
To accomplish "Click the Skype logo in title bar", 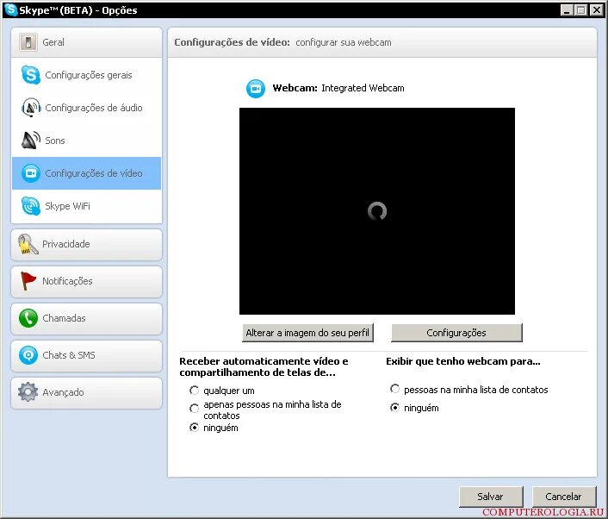I will 10,9.
